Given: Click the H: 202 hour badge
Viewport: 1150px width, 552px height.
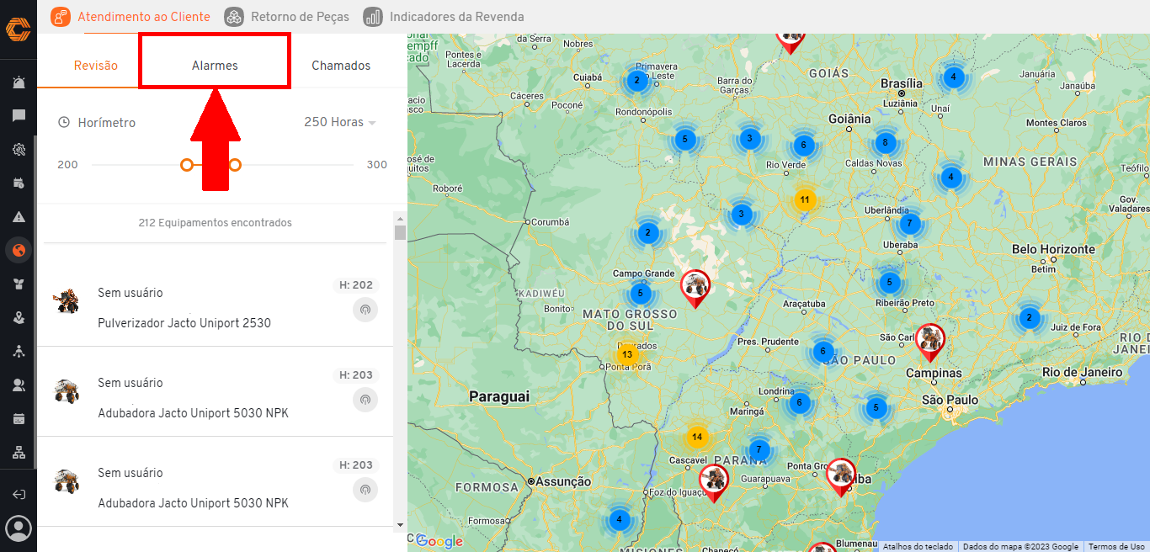Looking at the screenshot, I should [356, 285].
